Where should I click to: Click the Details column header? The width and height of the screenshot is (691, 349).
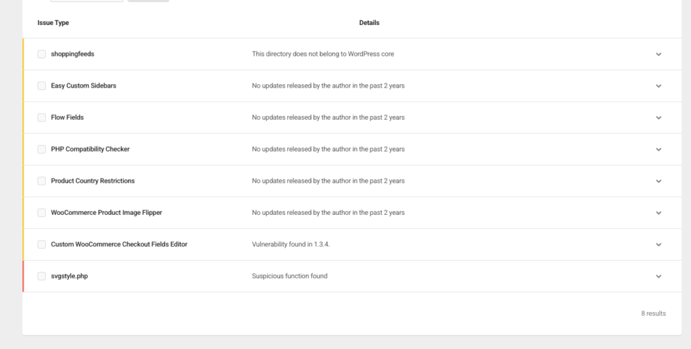pyautogui.click(x=369, y=23)
